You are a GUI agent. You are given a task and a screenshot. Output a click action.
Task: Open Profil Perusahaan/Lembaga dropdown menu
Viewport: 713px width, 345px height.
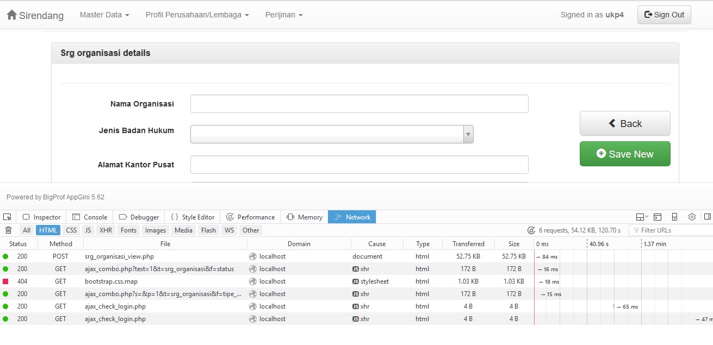pyautogui.click(x=197, y=15)
